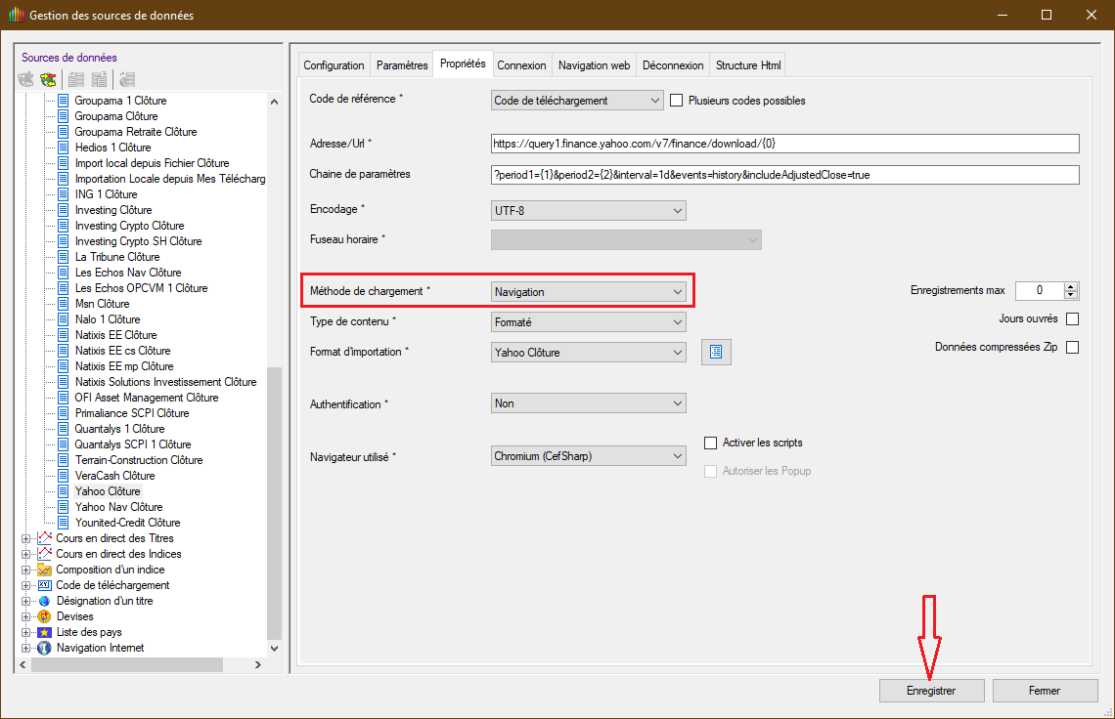Viewport: 1115px width, 719px height.
Task: Enable the Plusieurs codes possibles checkbox
Action: click(676, 101)
